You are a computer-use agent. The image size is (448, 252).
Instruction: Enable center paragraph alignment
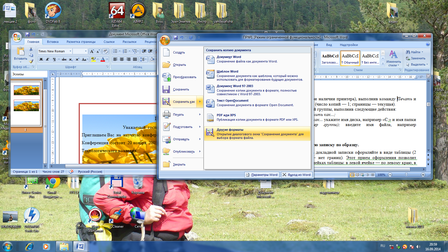(x=122, y=59)
